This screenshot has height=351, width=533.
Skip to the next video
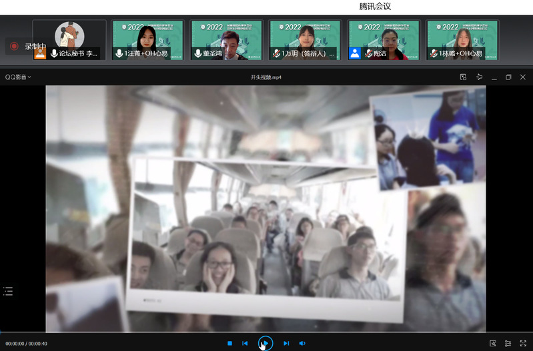tap(286, 343)
